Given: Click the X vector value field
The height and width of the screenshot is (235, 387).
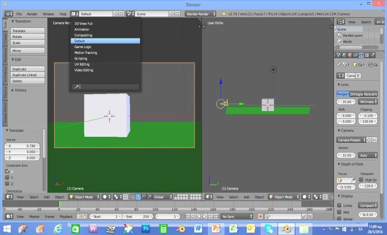Looking at the screenshot, I should click(x=22, y=146).
